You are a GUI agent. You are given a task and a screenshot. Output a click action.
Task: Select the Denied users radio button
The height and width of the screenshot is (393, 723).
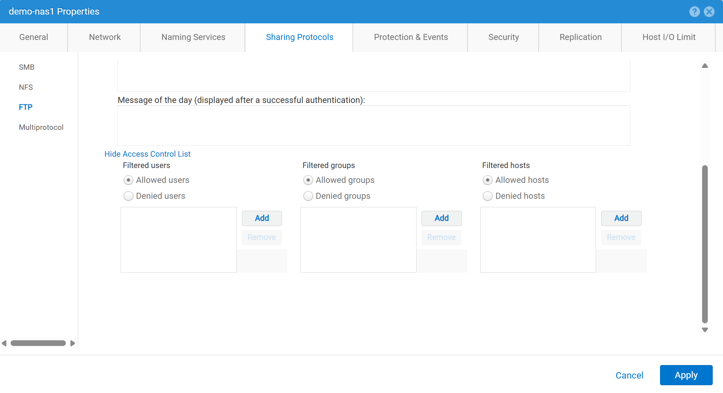[128, 196]
